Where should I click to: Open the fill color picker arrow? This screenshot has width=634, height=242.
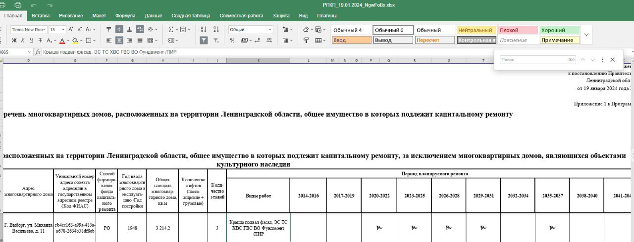coord(81,40)
